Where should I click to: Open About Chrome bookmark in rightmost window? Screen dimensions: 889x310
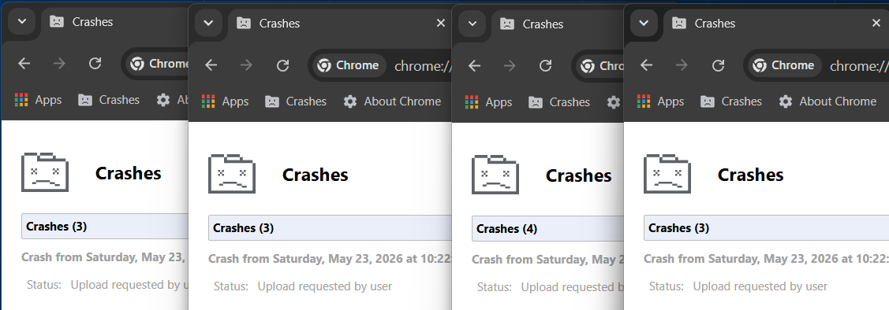827,101
